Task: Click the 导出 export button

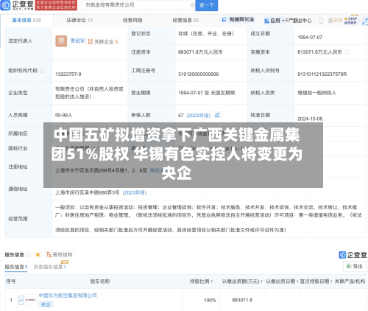Action: coord(355,266)
